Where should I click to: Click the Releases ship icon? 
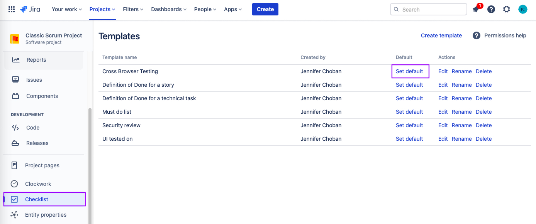coord(15,143)
